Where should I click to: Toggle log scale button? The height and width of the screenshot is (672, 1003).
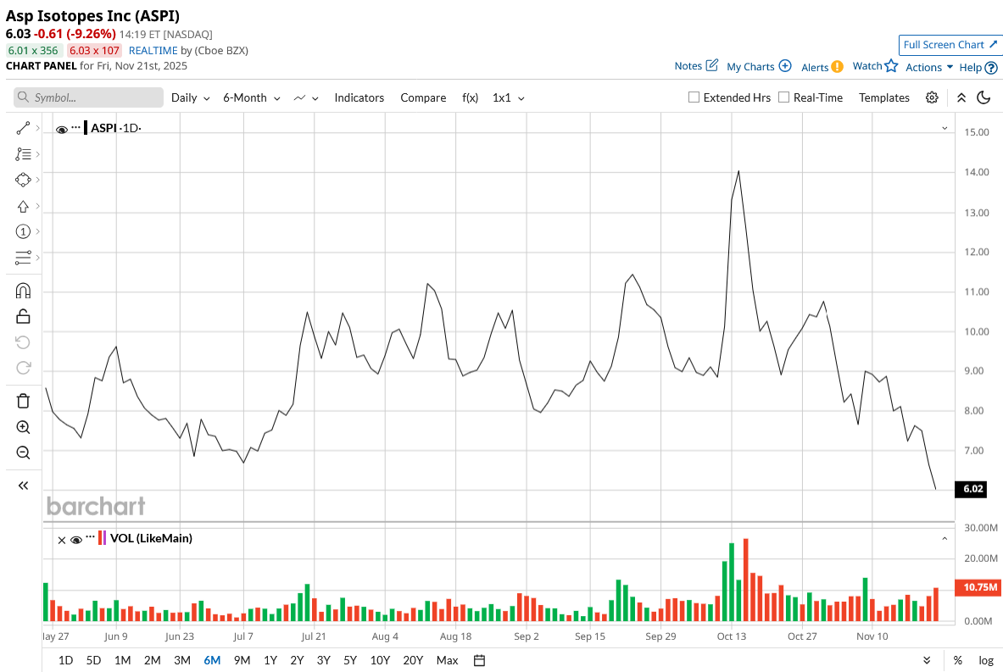[986, 660]
